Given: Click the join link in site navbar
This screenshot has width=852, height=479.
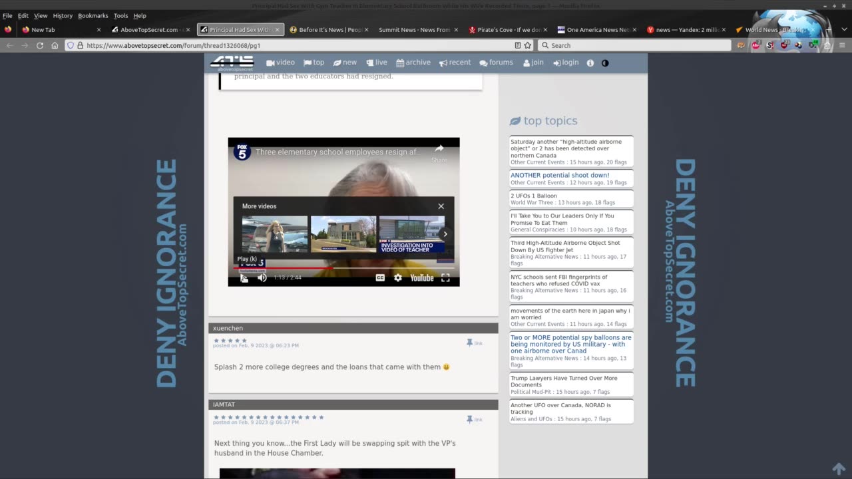Looking at the screenshot, I should point(533,63).
